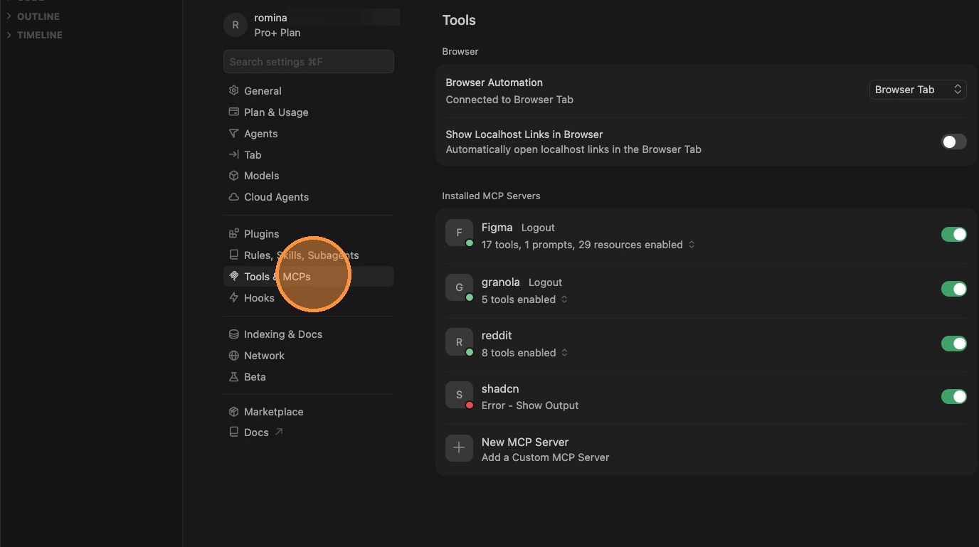Viewport: 979px width, 547px height.
Task: Click the Pro+ Plan label
Action: (x=277, y=33)
